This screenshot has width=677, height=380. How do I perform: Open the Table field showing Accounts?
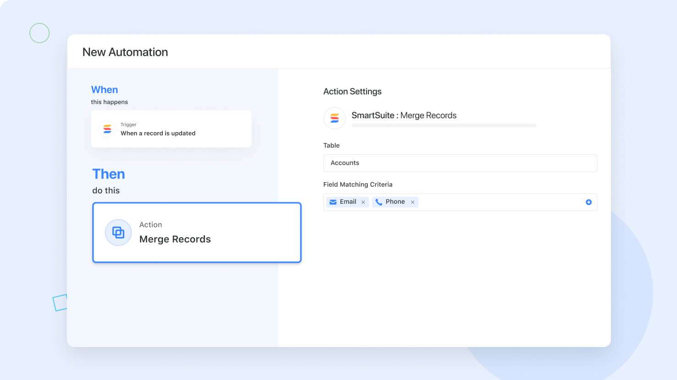[x=460, y=163]
